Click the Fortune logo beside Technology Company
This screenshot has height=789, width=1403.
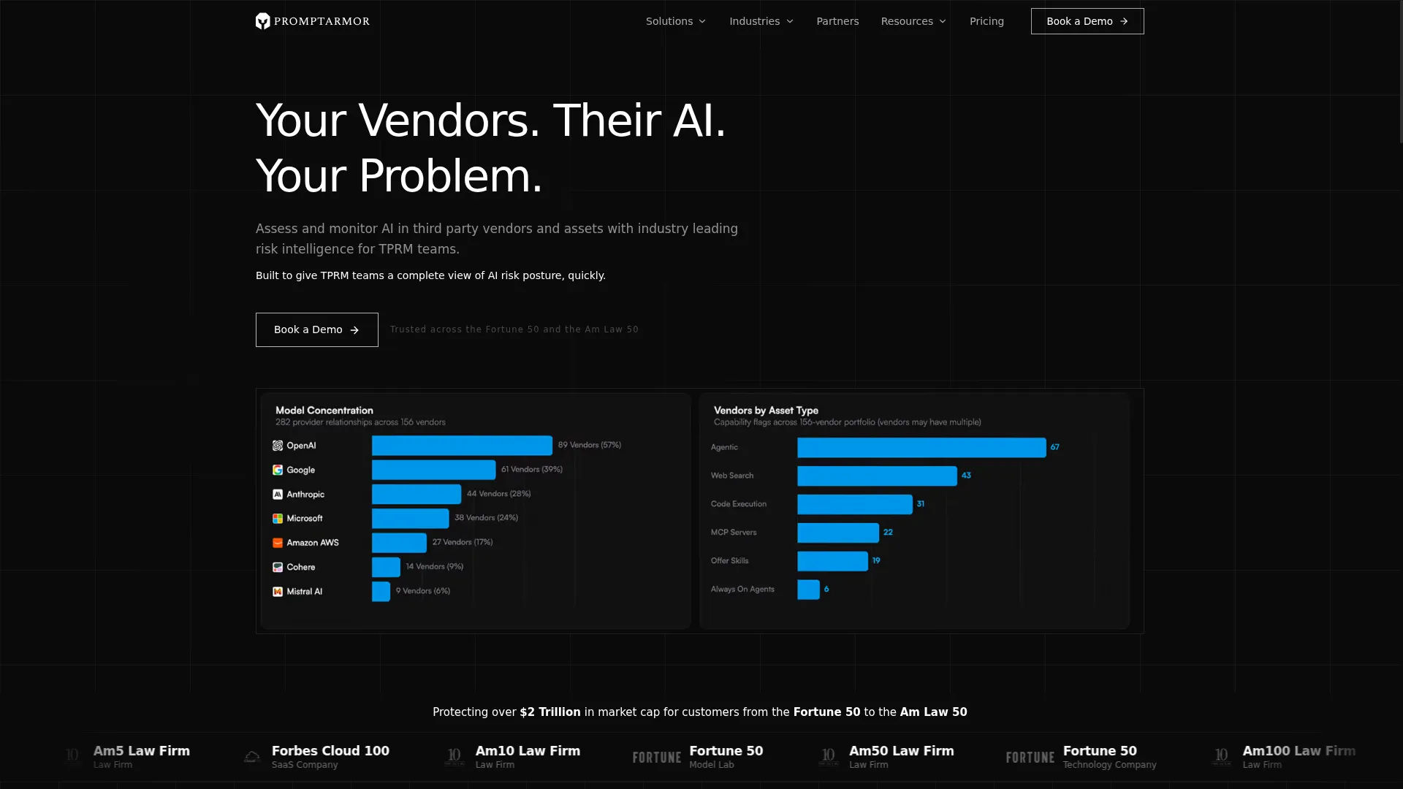click(x=1030, y=758)
